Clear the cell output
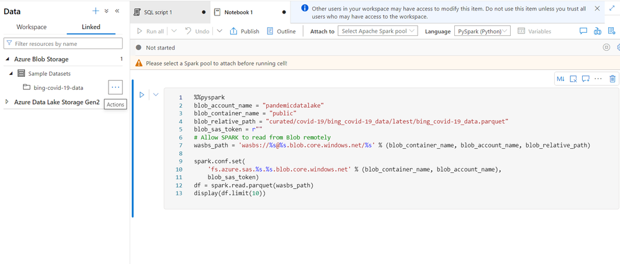Screen dimensions: 620x264 573,79
